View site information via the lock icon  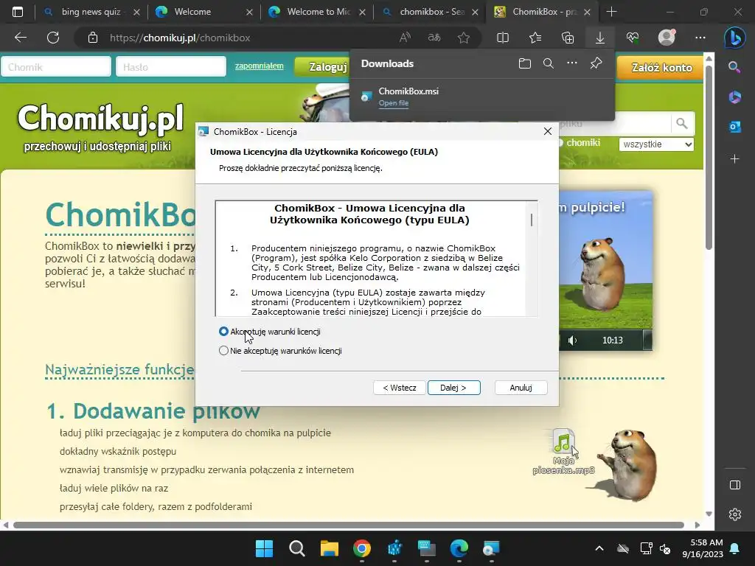[x=93, y=38]
